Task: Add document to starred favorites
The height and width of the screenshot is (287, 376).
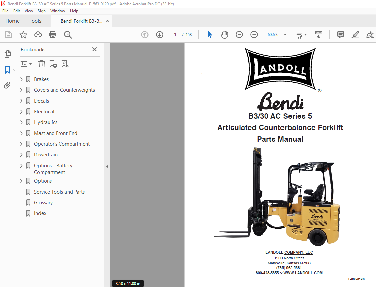Action: click(23, 35)
